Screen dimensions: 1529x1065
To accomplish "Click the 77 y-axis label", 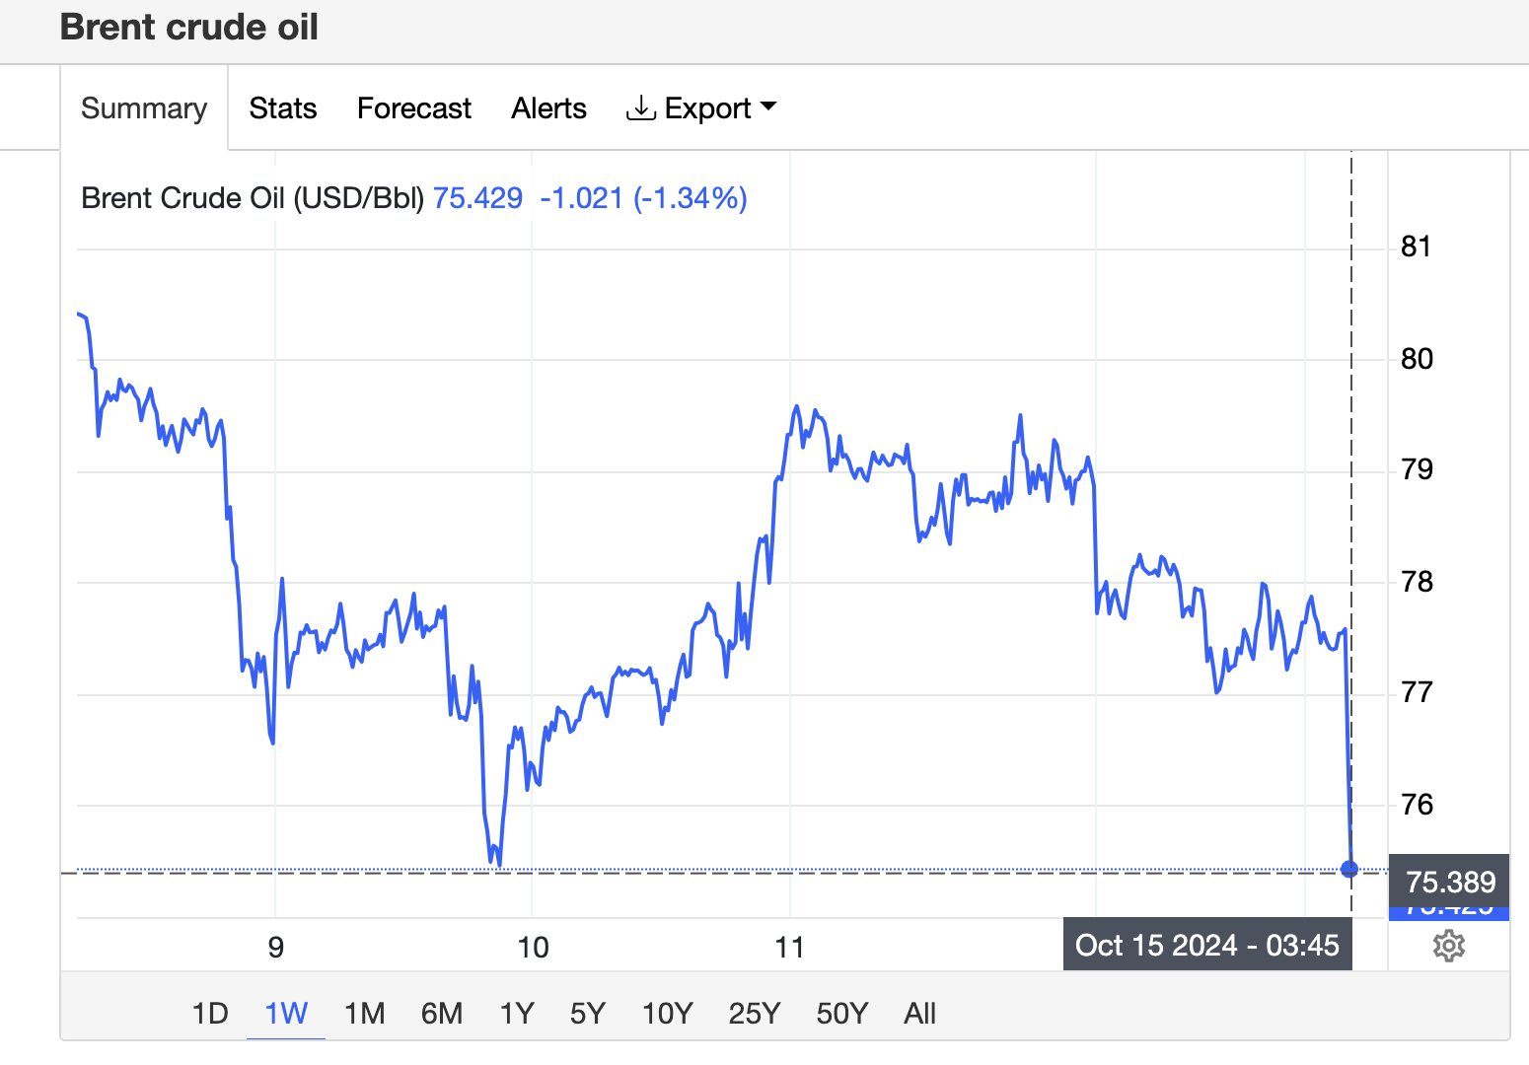I will [1417, 691].
